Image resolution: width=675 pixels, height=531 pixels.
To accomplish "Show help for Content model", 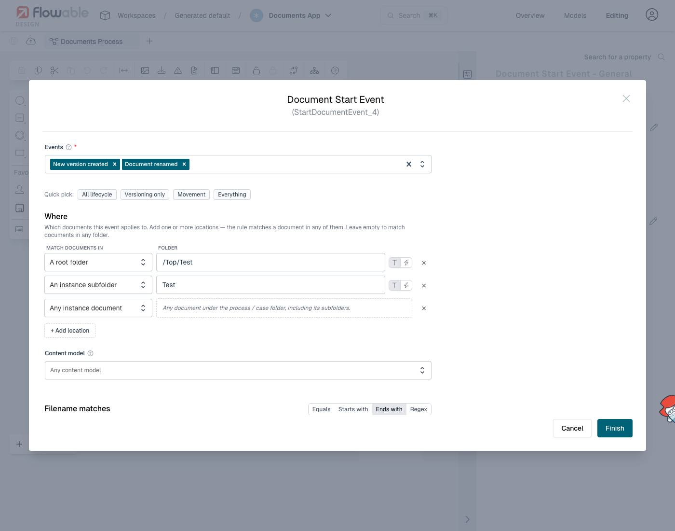I will pos(90,353).
